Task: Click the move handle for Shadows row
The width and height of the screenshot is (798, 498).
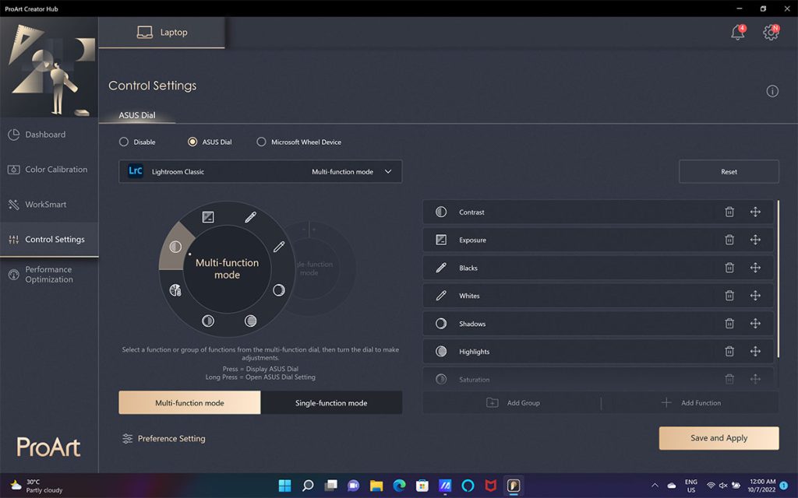Action: pos(755,324)
